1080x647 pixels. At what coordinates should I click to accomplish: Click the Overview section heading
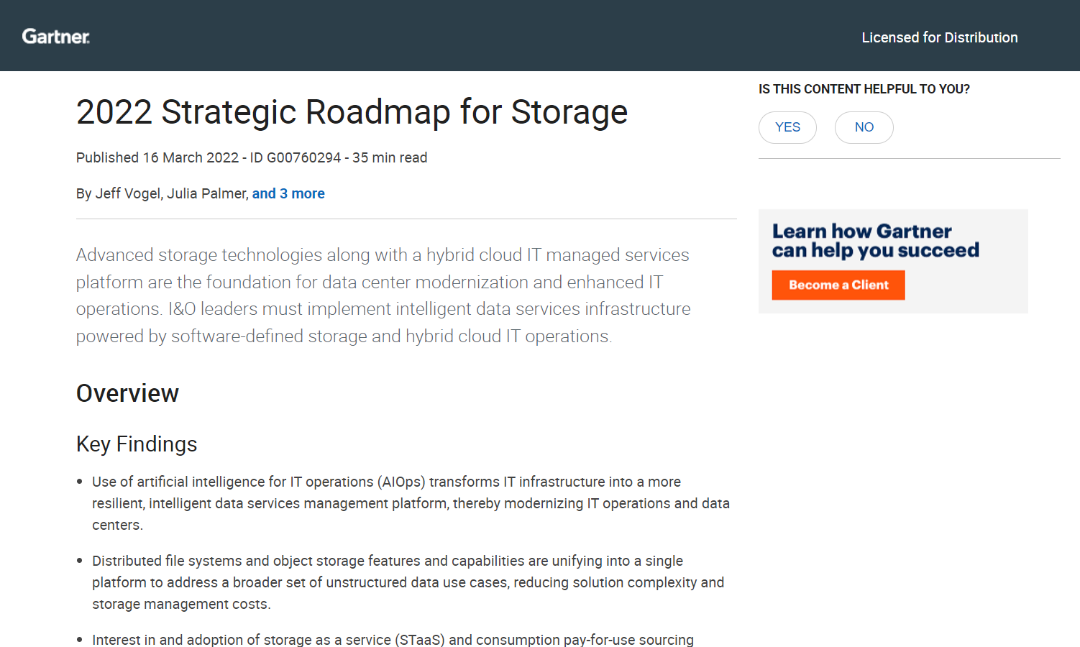click(127, 393)
